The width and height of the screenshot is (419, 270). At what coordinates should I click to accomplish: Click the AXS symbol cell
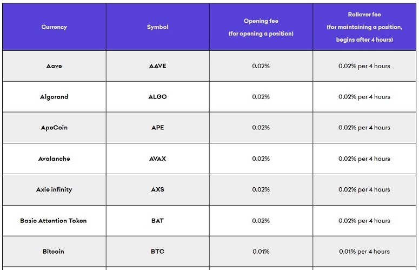[157, 189]
